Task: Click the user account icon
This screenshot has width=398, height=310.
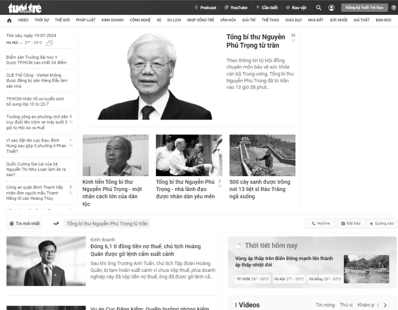Action: [x=331, y=8]
